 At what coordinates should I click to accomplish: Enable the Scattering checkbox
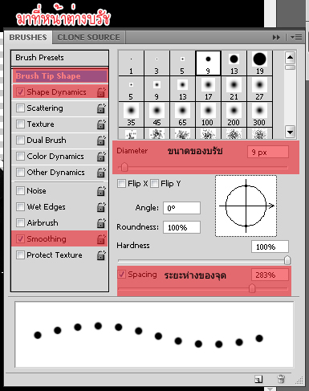tap(20, 108)
